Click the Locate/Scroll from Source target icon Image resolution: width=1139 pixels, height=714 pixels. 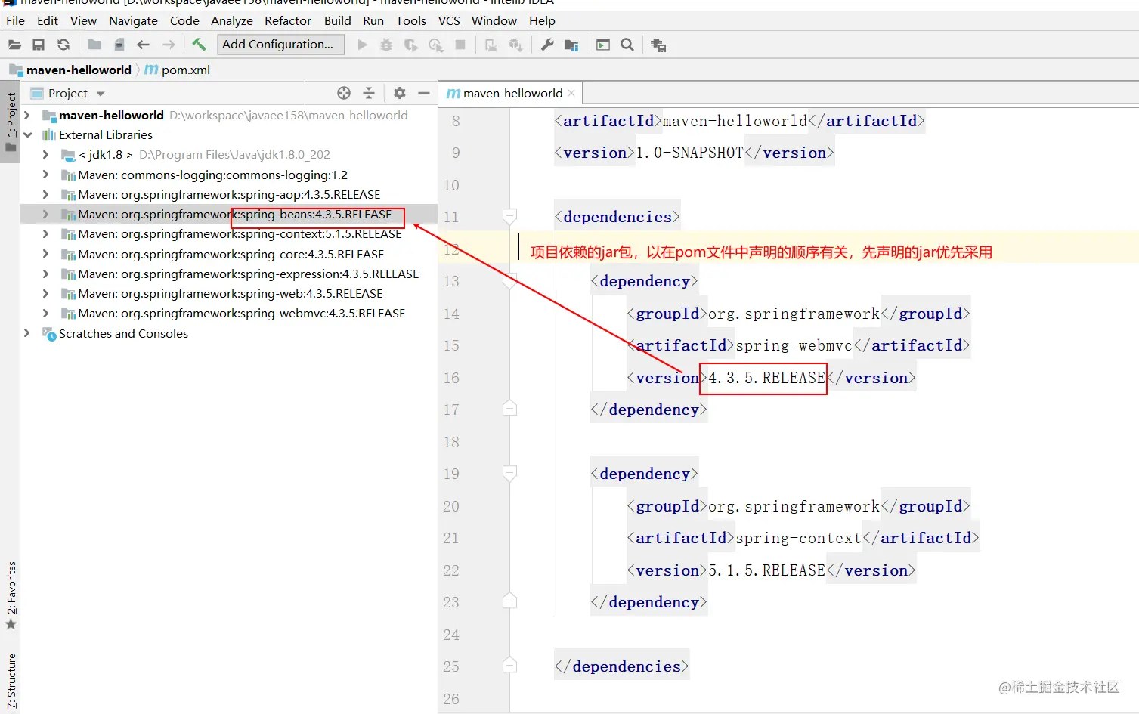click(344, 93)
